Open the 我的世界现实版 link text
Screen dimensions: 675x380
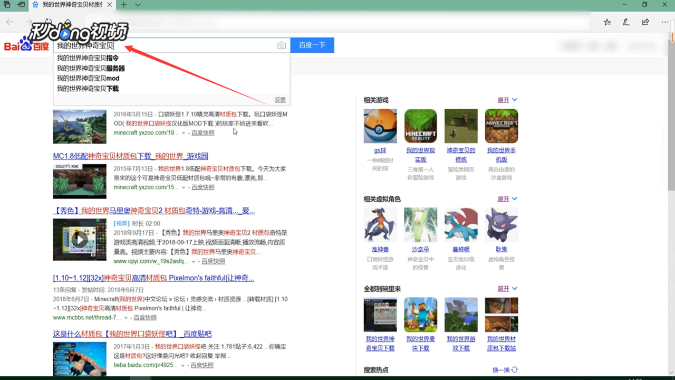coord(421,155)
